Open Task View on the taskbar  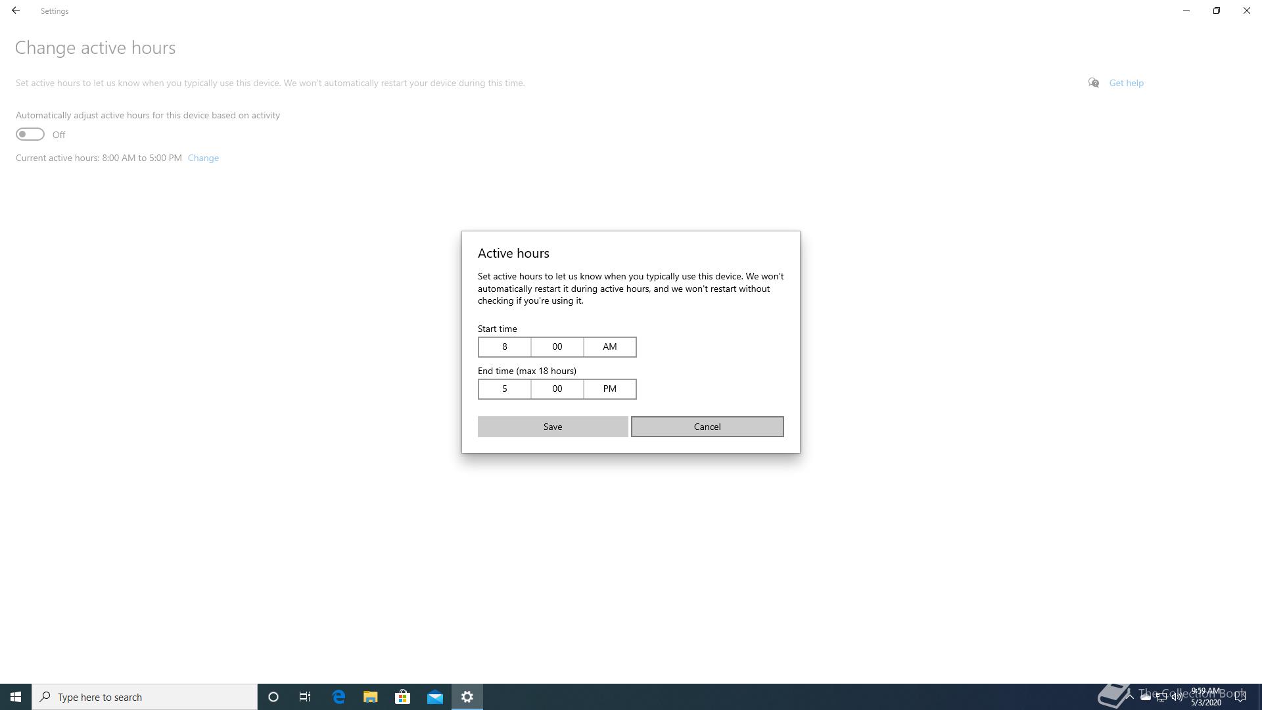[305, 697]
